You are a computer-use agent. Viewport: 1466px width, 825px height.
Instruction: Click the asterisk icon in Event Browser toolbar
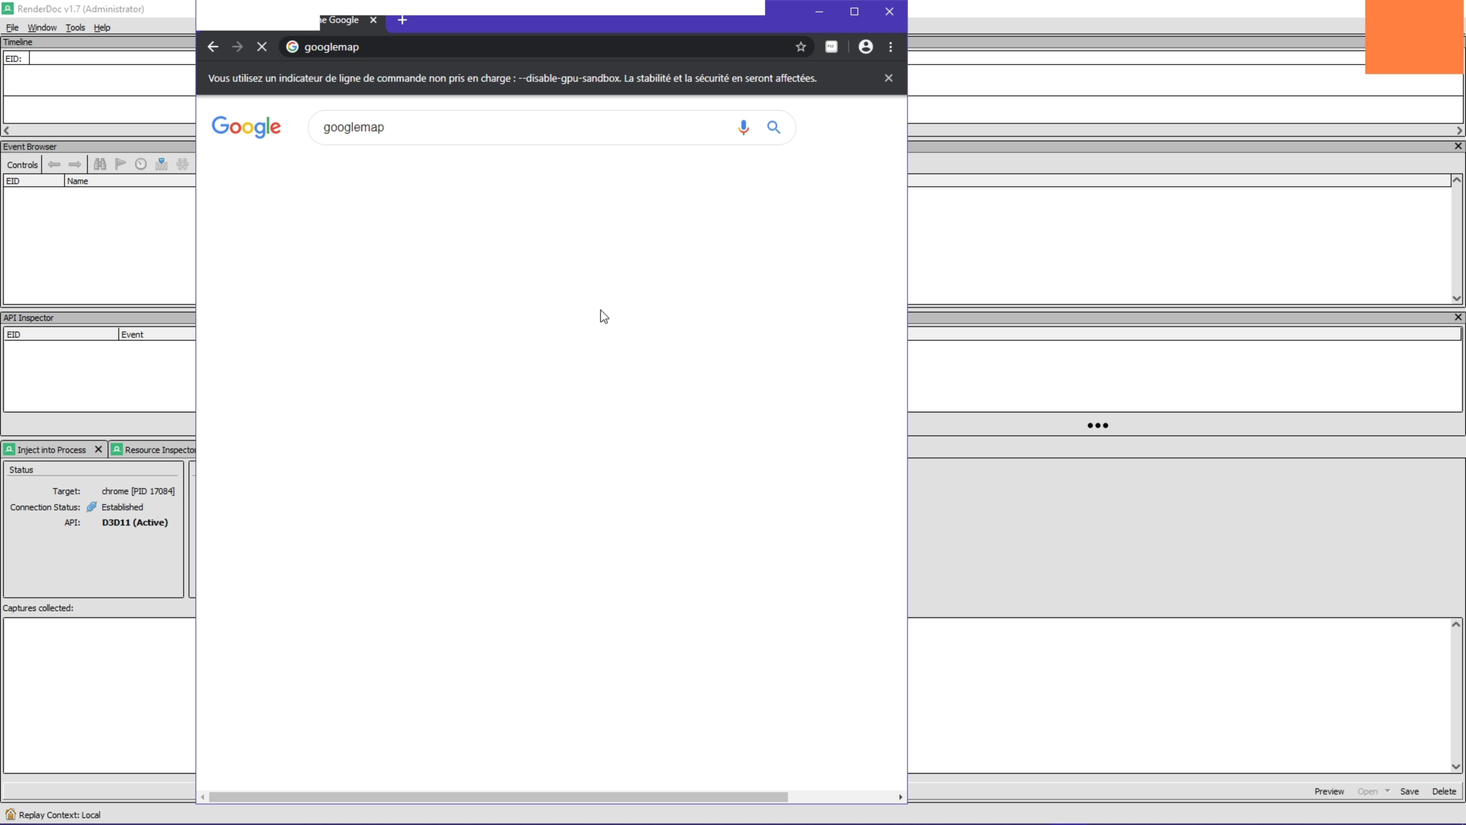click(182, 165)
